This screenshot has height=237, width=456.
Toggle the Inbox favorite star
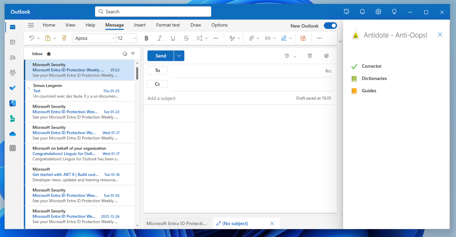coord(49,54)
